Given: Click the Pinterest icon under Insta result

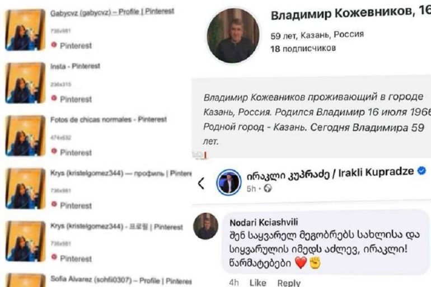Looking at the screenshot, I should click(54, 98).
